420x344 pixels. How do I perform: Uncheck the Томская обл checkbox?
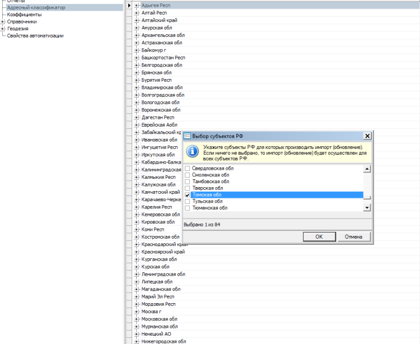[x=188, y=195]
